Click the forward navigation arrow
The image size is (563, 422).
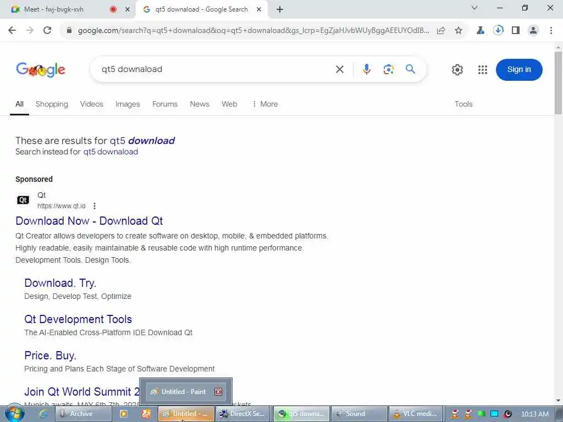coord(30,30)
